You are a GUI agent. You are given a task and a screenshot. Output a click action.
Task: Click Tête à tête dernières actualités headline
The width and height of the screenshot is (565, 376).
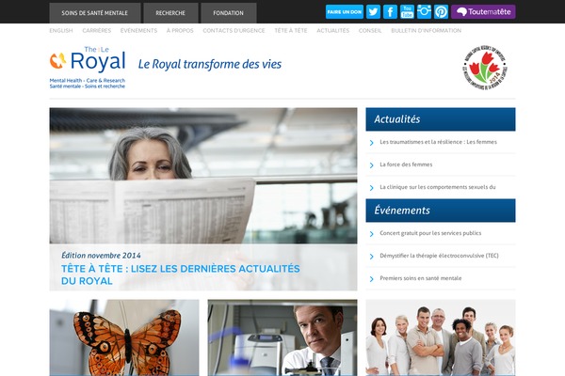click(181, 274)
